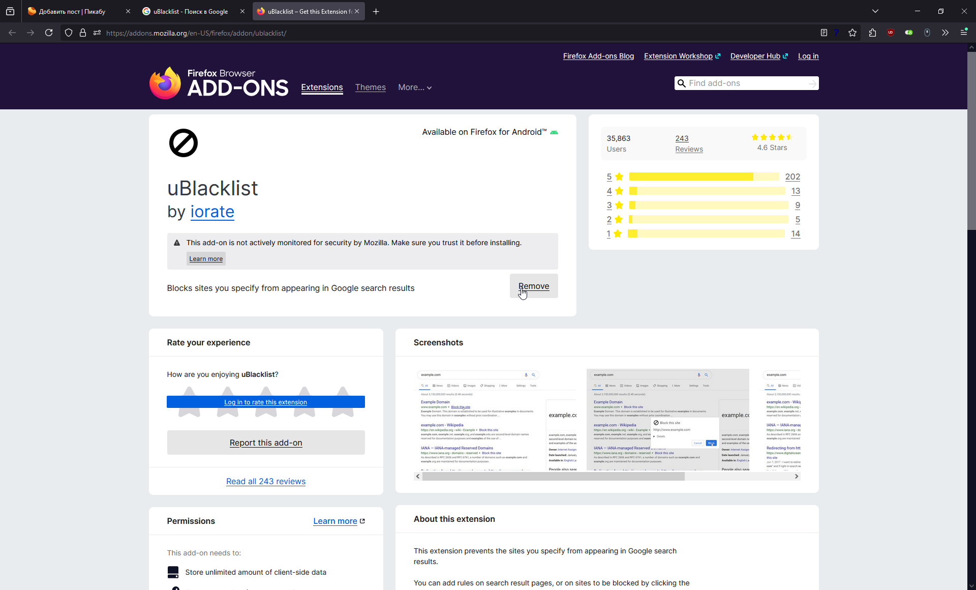Viewport: 976px width, 590px height.
Task: Filter reviews by the 5 star rating bar
Action: point(704,176)
